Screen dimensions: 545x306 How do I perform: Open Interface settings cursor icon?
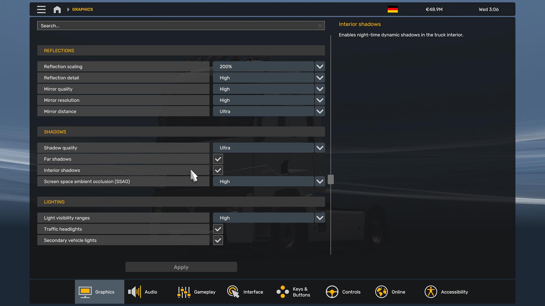click(x=233, y=292)
